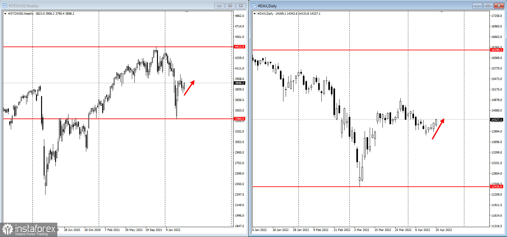Screen dimensions: 507x237
Task: Click current price label 14327.1 on DAX
Action: tap(496, 120)
